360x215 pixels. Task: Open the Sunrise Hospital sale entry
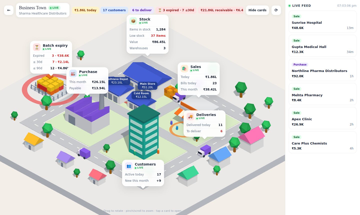(x=322, y=22)
